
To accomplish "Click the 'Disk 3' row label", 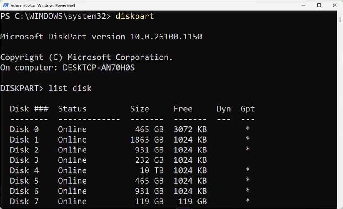I will [x=24, y=160].
